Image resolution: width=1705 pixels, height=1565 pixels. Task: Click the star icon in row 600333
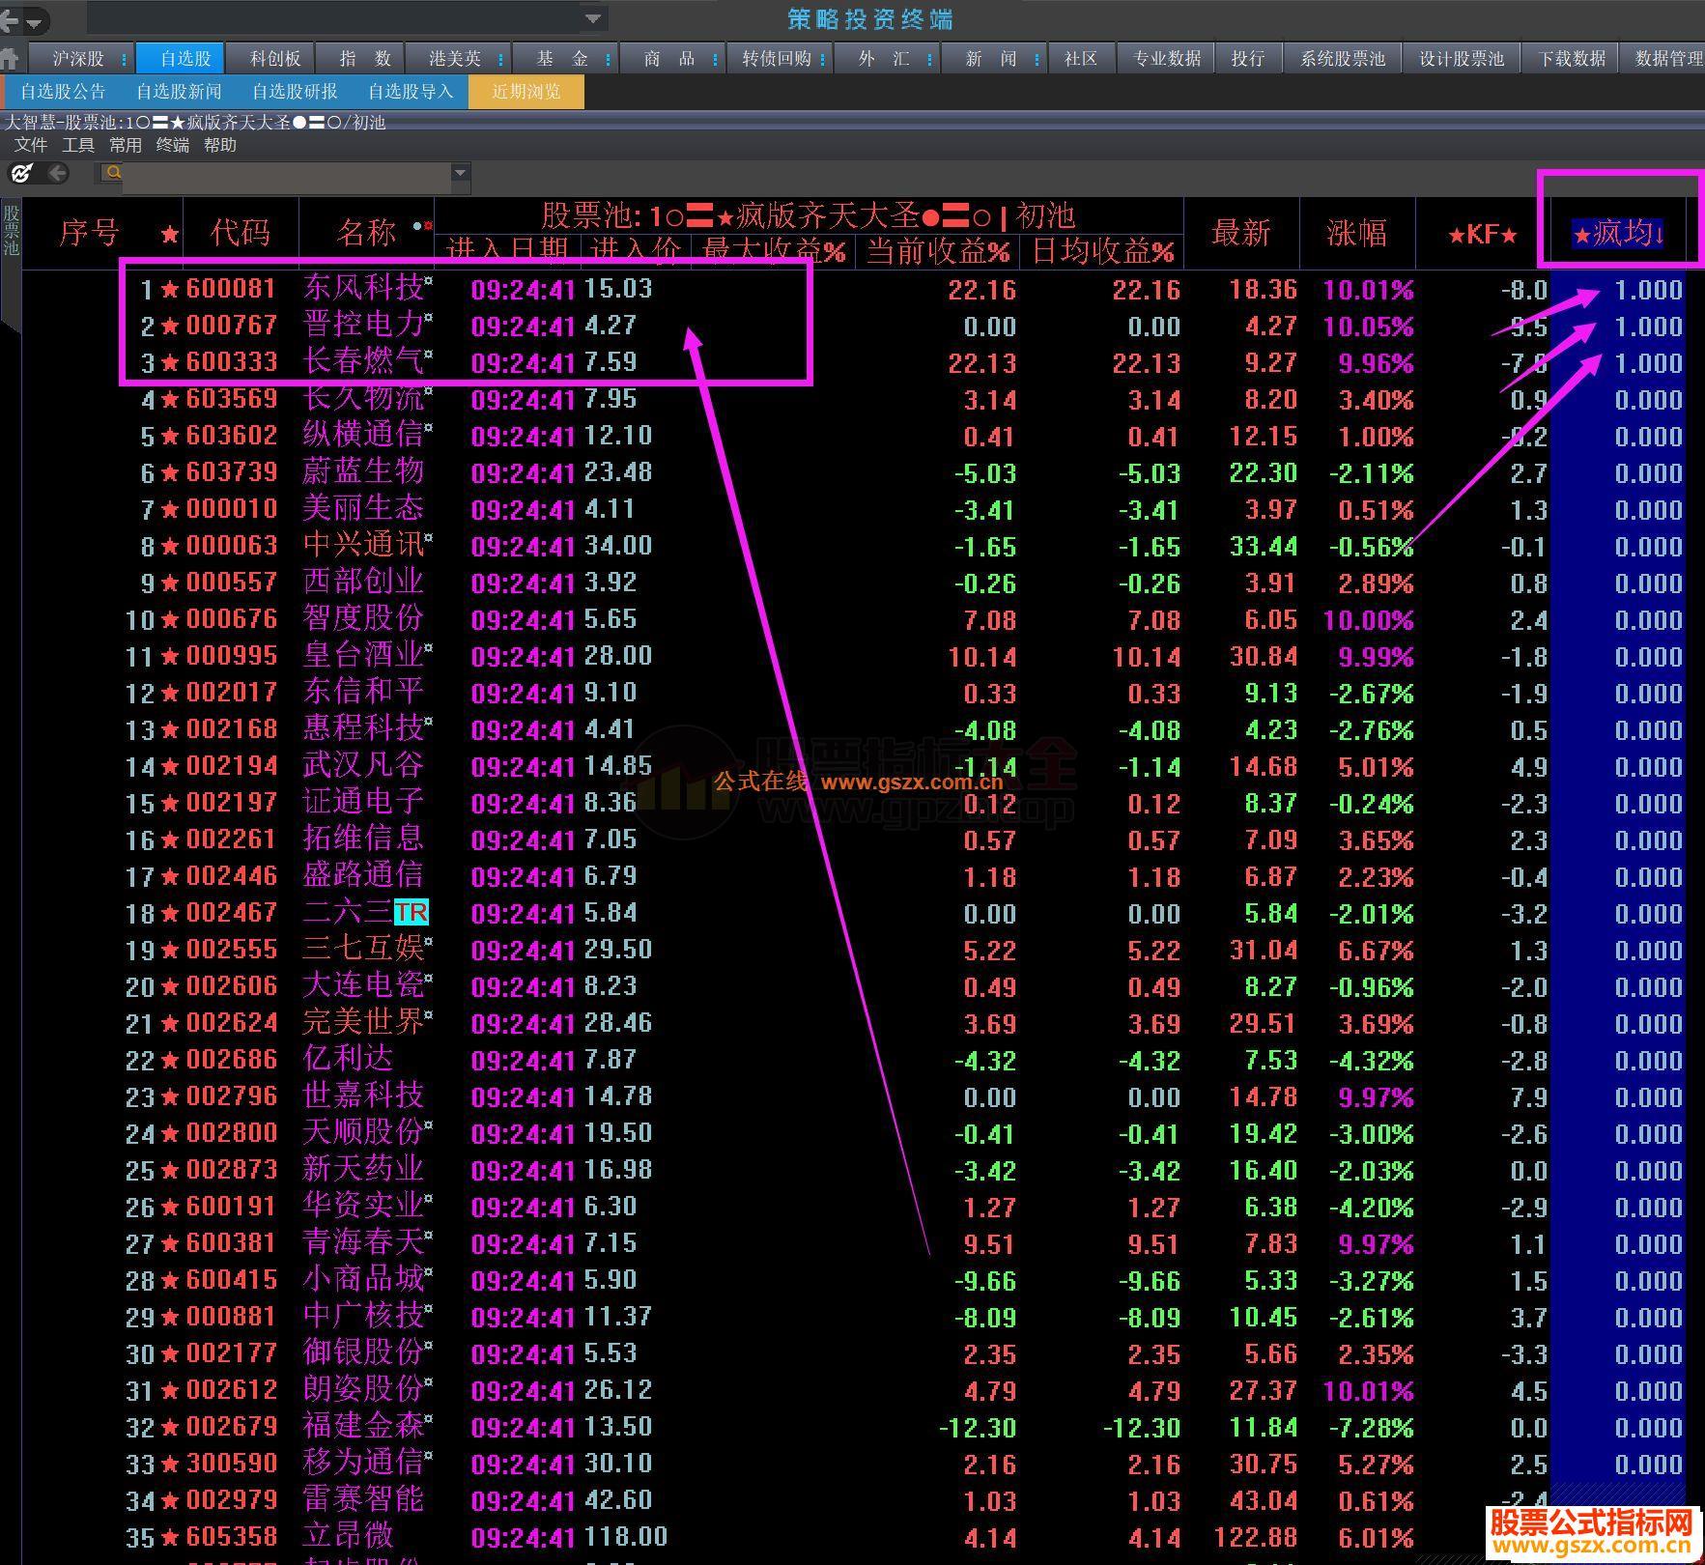coord(170,362)
